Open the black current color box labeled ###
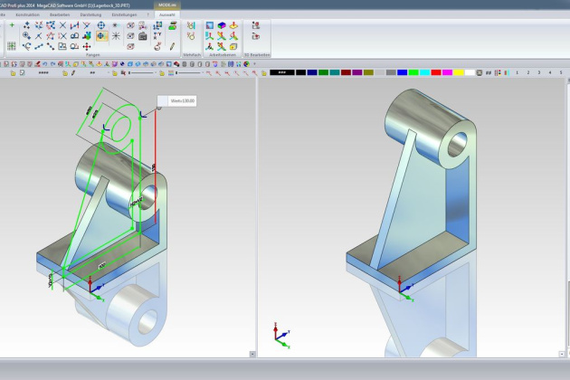The width and height of the screenshot is (570, 380). pyautogui.click(x=282, y=72)
